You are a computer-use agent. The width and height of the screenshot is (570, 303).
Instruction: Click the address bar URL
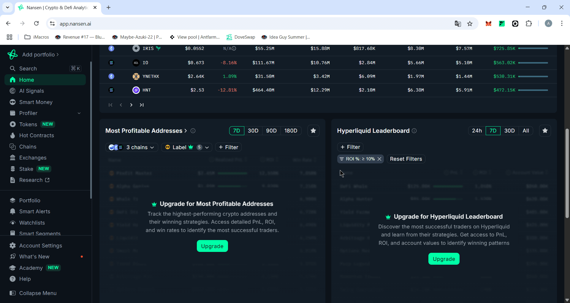[75, 24]
